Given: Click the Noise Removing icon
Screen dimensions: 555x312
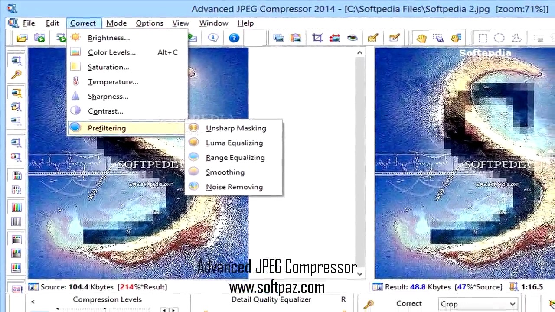Looking at the screenshot, I should point(194,187).
